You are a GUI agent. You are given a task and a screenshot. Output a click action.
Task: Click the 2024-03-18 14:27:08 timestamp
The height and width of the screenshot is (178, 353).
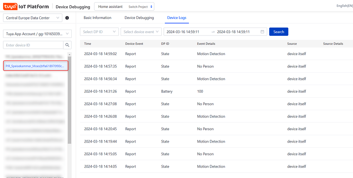coord(100,104)
